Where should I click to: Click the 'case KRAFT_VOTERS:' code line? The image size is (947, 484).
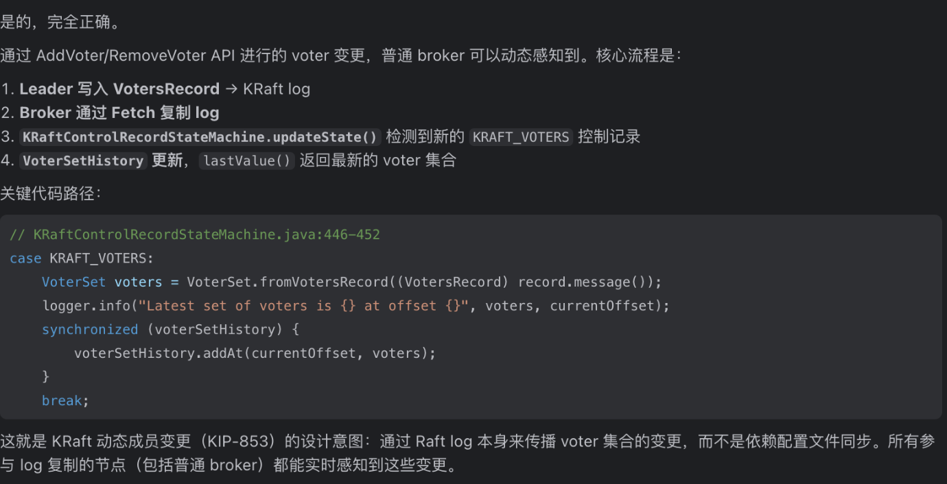click(82, 258)
